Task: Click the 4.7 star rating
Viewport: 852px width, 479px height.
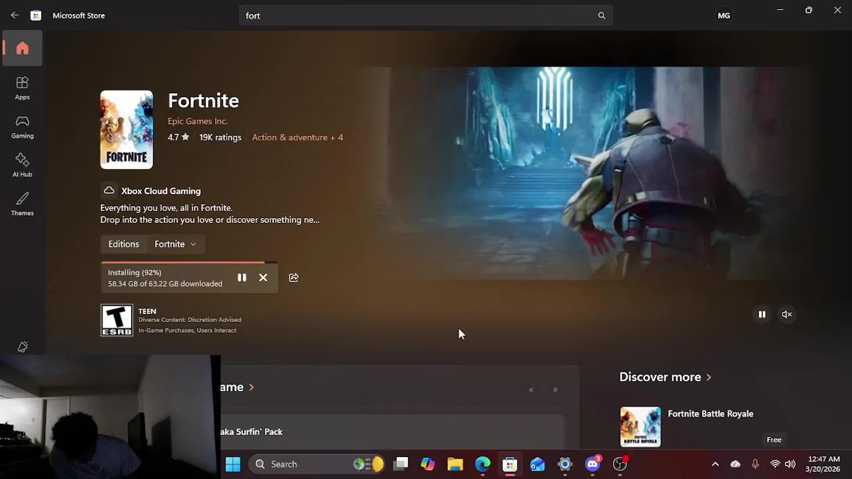Action: tap(178, 137)
